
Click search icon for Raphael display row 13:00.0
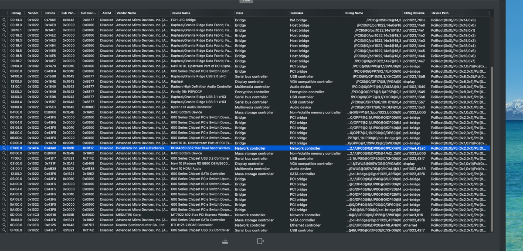pos(4,81)
